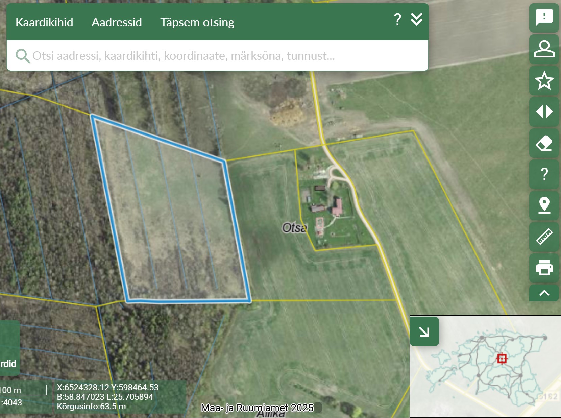Select the location pin marker tool

tap(544, 205)
